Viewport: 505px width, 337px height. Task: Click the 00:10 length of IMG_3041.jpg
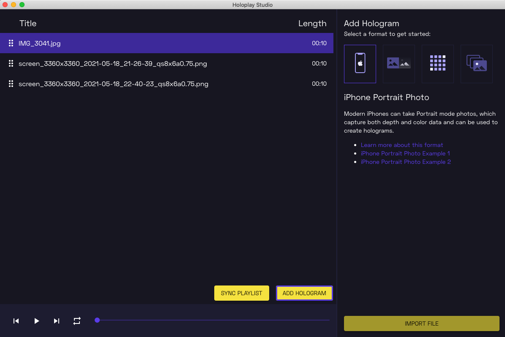point(319,43)
